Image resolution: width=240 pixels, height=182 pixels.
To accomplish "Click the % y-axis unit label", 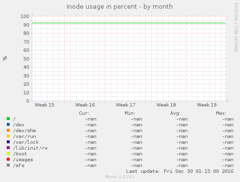I will pos(5,58).
